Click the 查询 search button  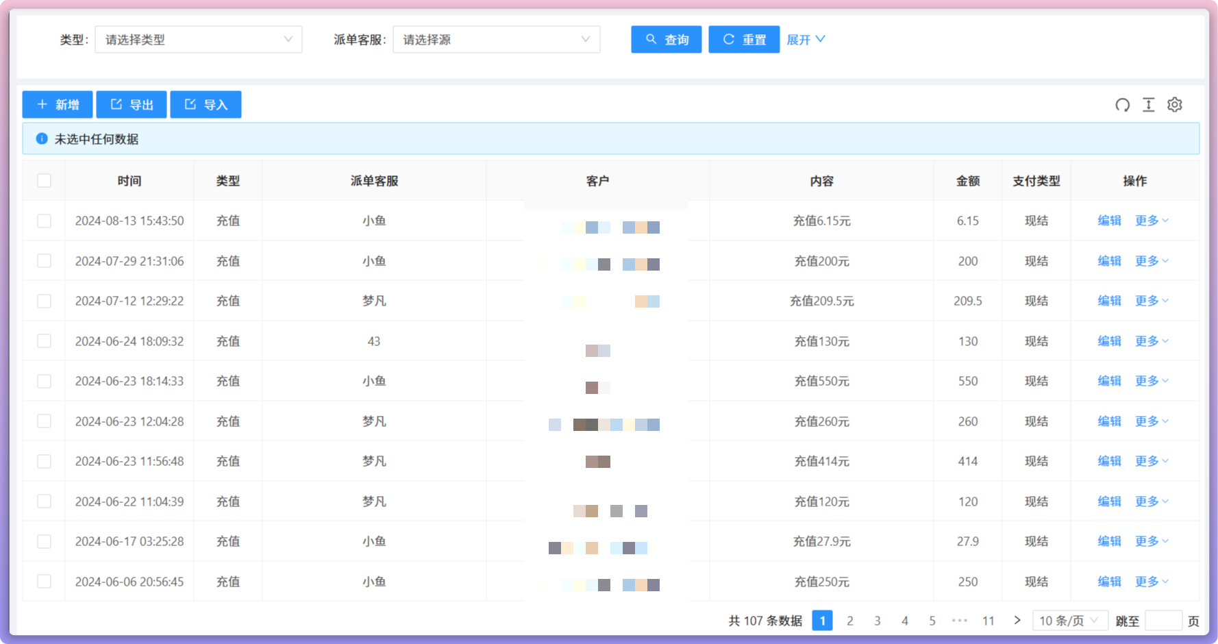pos(667,40)
